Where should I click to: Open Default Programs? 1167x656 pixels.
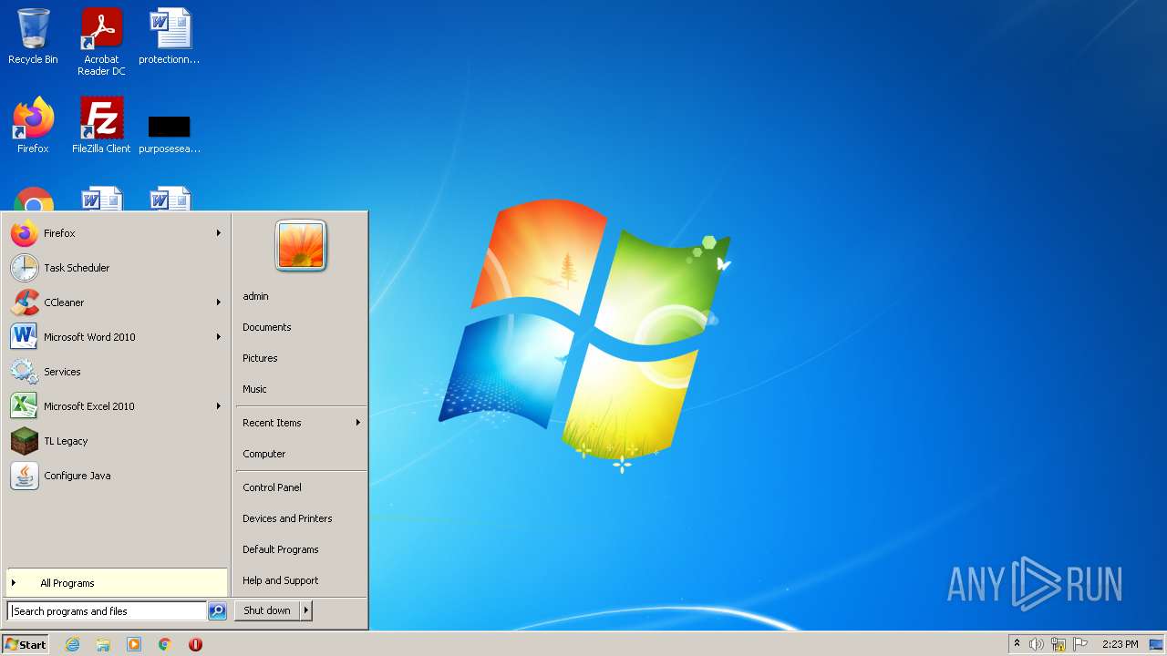(281, 549)
